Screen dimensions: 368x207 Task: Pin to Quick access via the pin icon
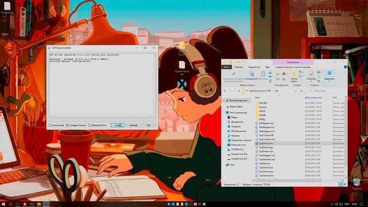(x=233, y=74)
